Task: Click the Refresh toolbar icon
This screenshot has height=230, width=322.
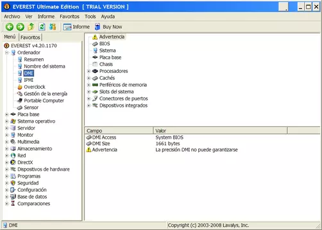Action: pyautogui.click(x=42, y=27)
